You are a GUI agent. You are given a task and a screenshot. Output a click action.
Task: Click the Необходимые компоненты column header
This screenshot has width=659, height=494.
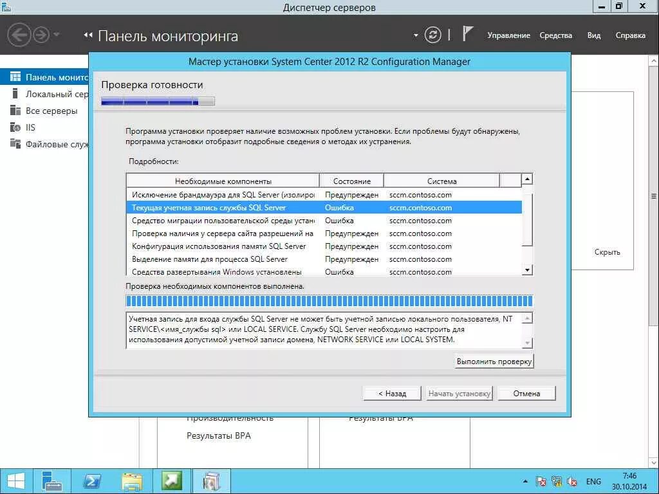click(x=223, y=181)
